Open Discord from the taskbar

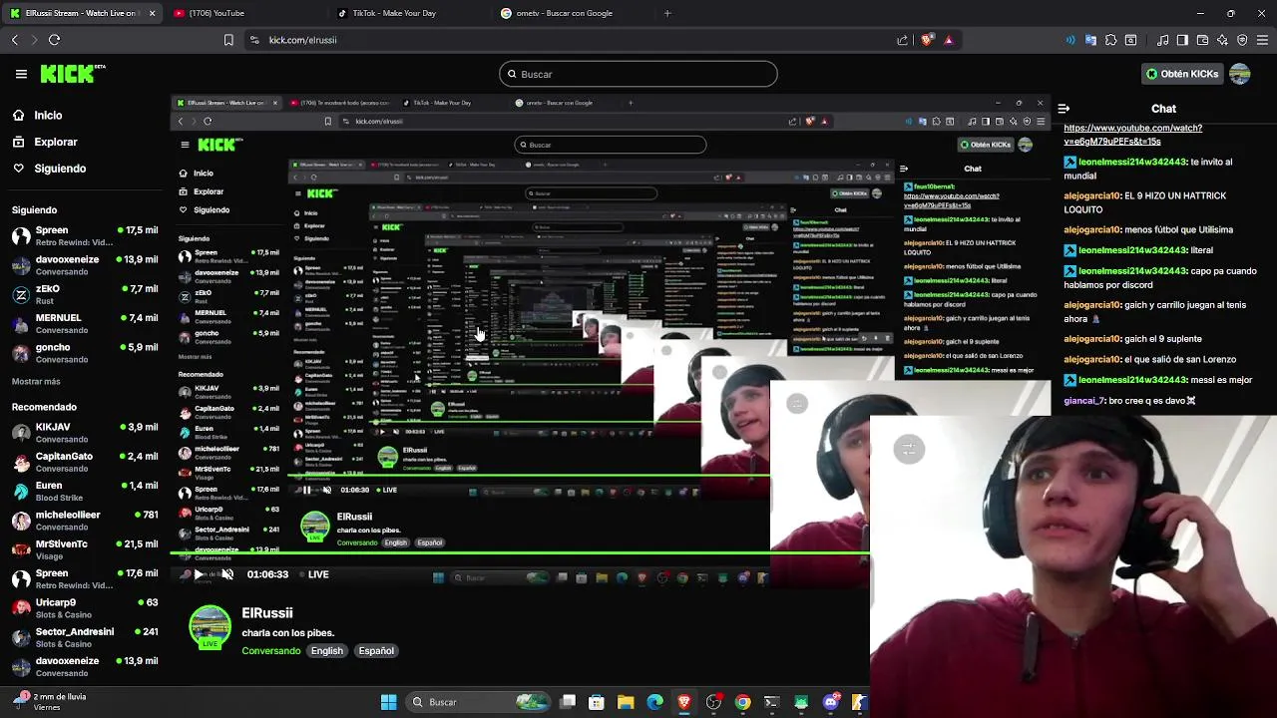(830, 702)
